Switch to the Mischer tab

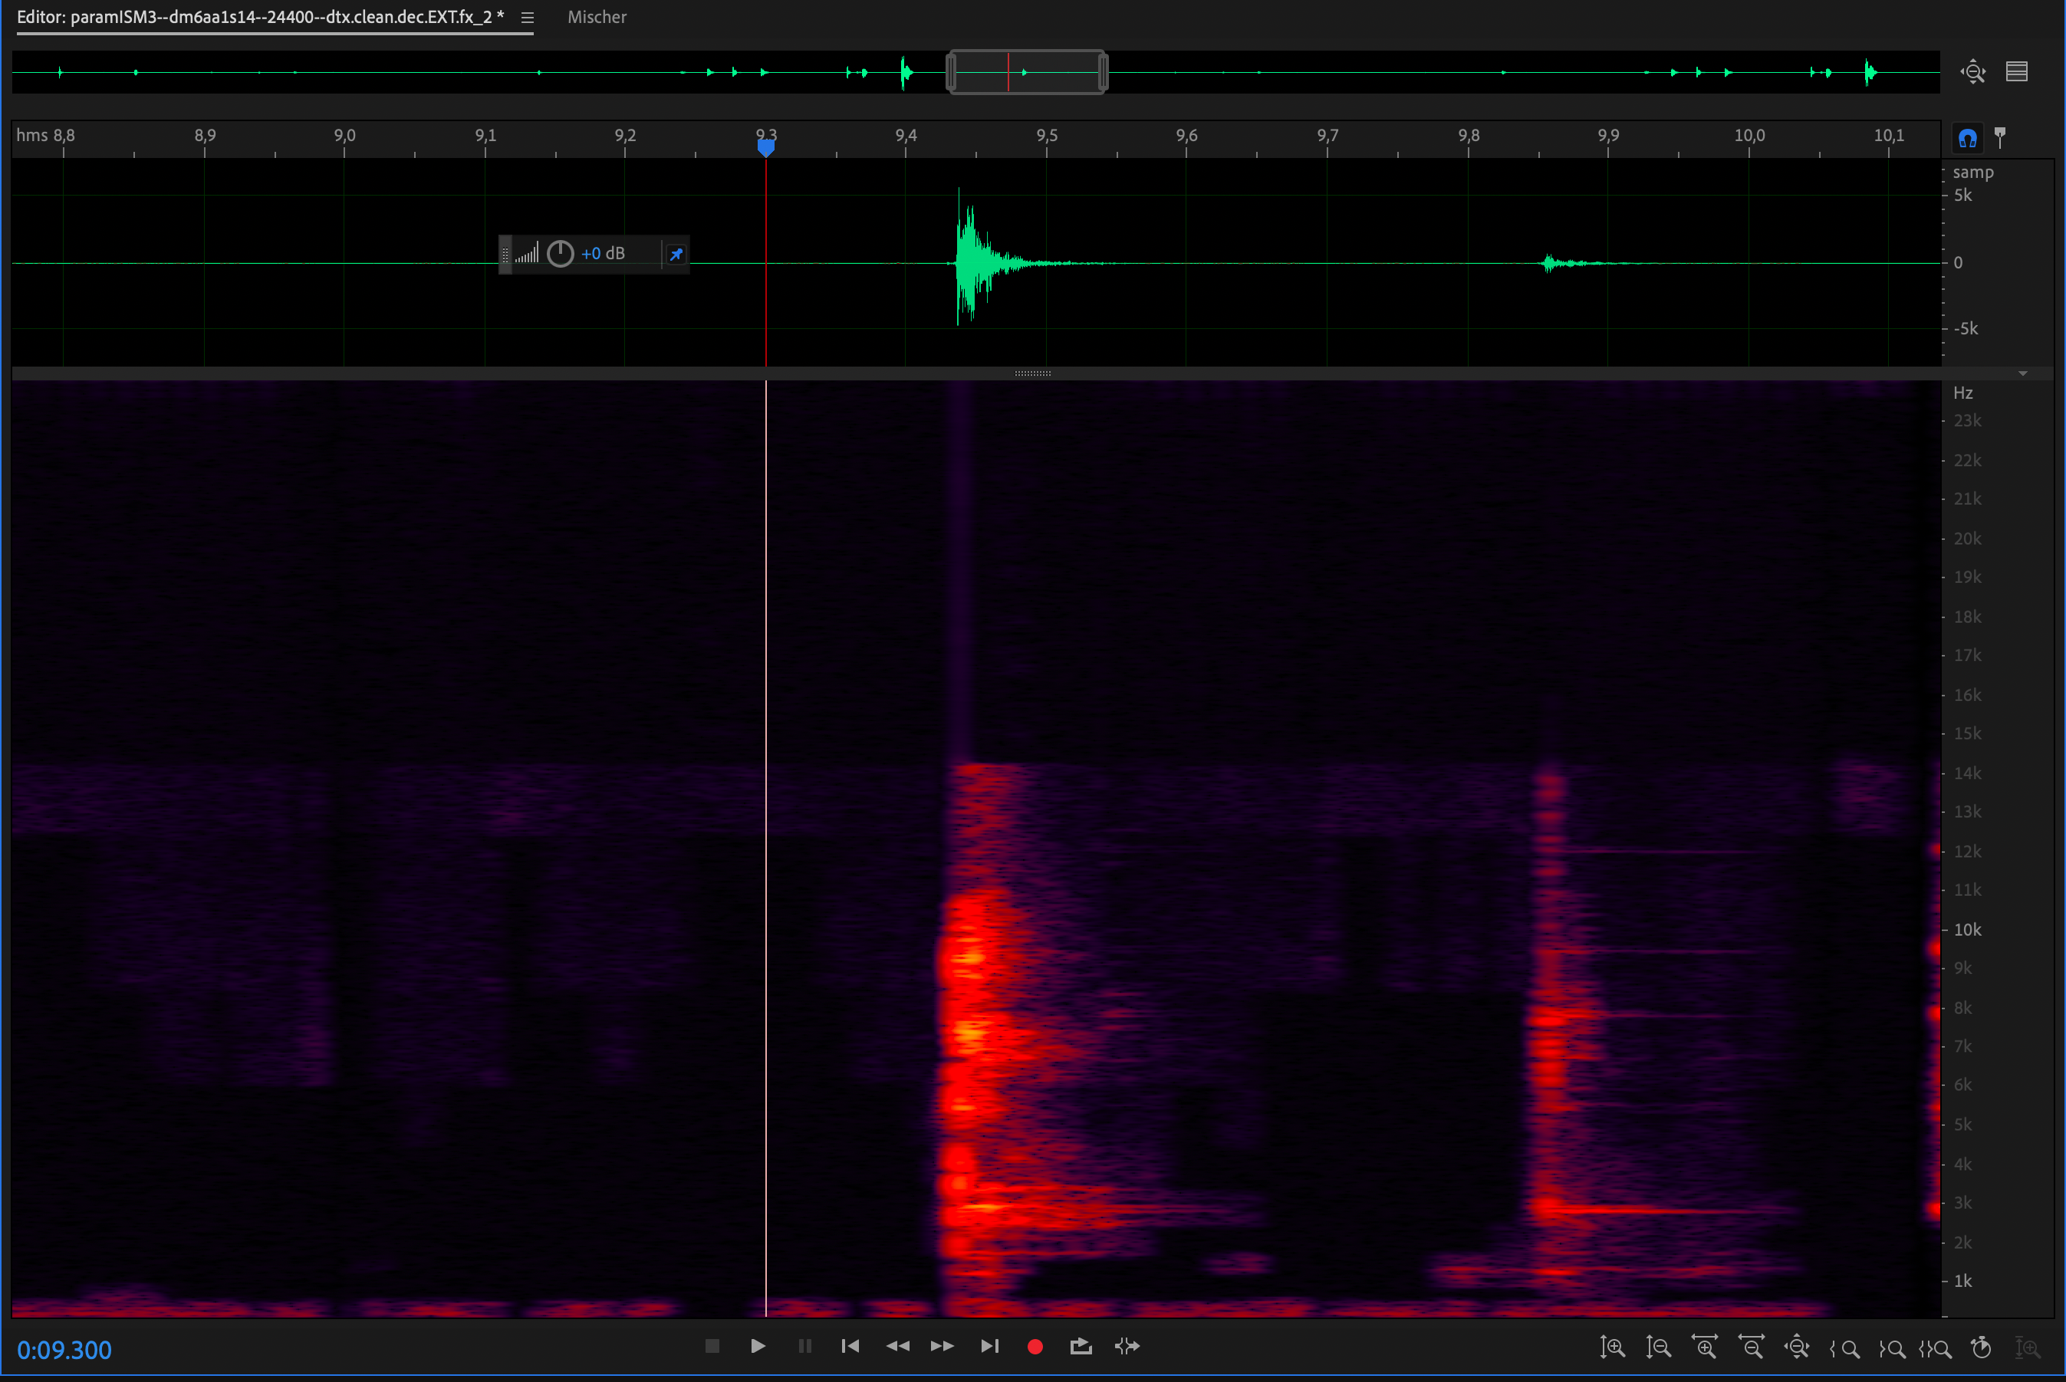pos(597,18)
